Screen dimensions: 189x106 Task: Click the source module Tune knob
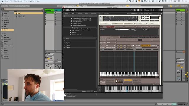[x=116, y=81]
